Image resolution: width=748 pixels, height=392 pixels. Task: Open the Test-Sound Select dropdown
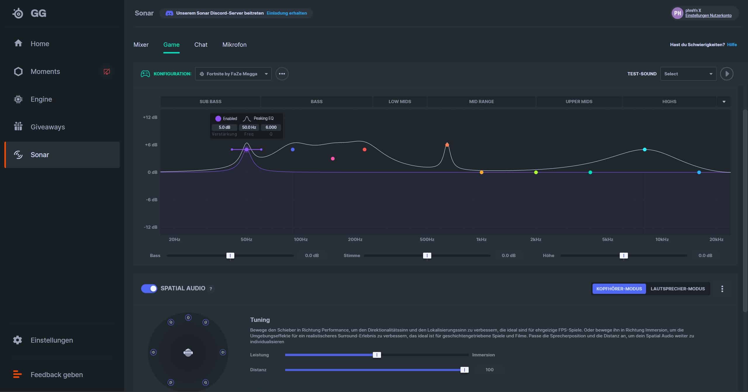point(688,74)
